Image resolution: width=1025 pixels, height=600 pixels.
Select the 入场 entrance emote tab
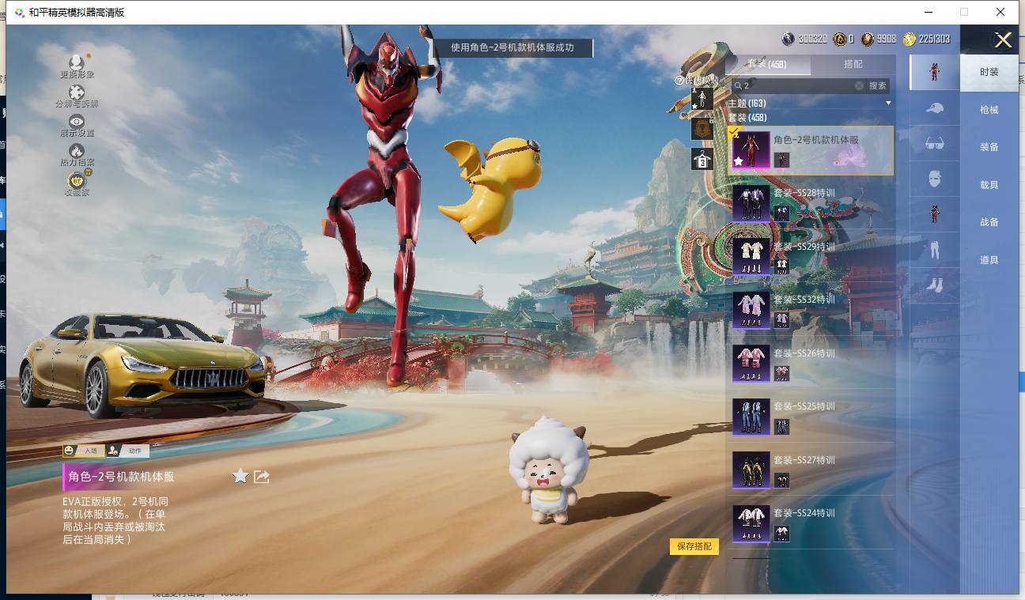pos(83,451)
